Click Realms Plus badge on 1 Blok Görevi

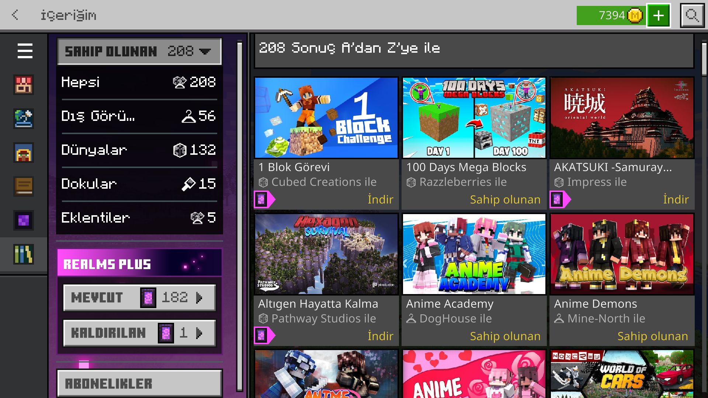click(264, 199)
